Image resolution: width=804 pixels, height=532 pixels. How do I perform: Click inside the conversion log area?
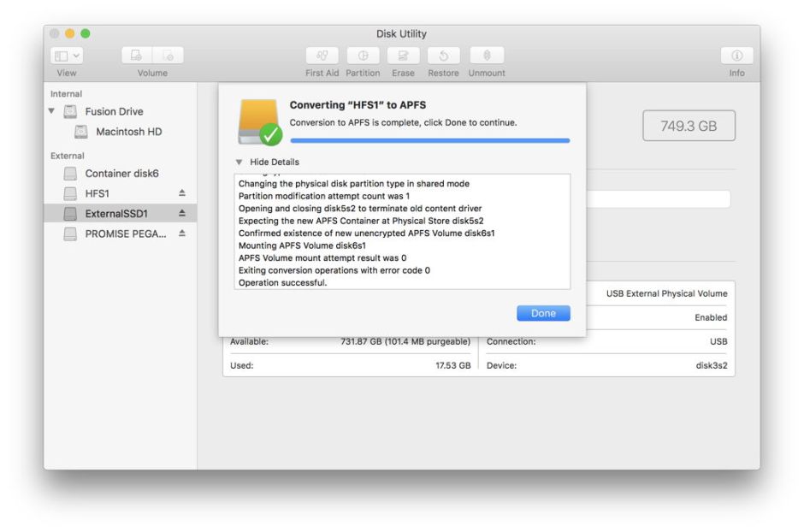[x=402, y=231]
